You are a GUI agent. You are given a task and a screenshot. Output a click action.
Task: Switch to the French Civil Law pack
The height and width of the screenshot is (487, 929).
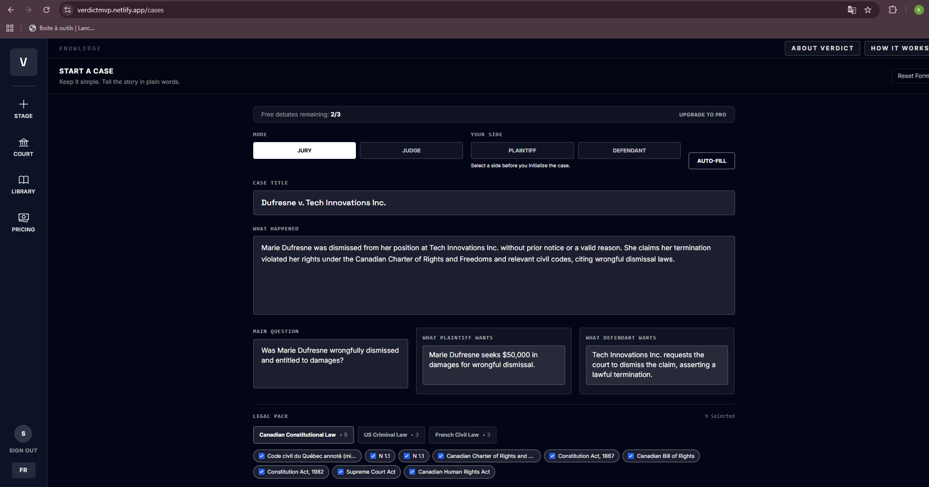point(463,435)
